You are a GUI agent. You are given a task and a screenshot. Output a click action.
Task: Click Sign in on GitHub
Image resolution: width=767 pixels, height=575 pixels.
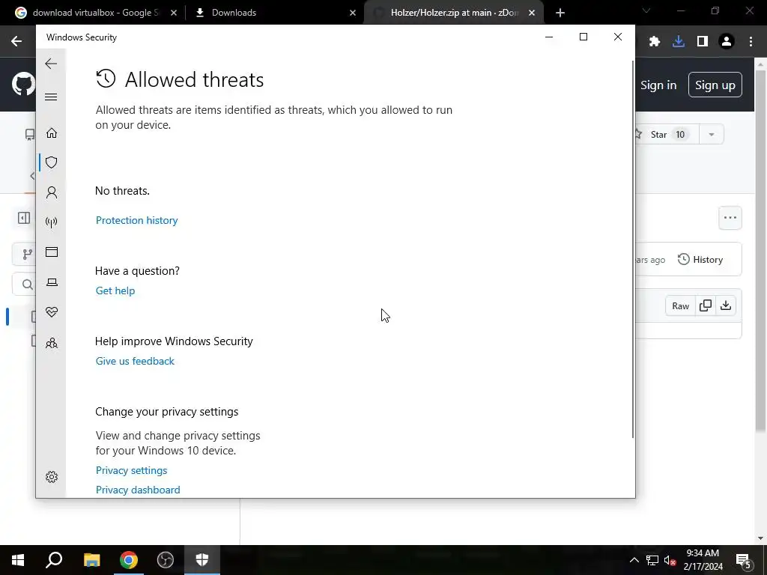(x=658, y=85)
